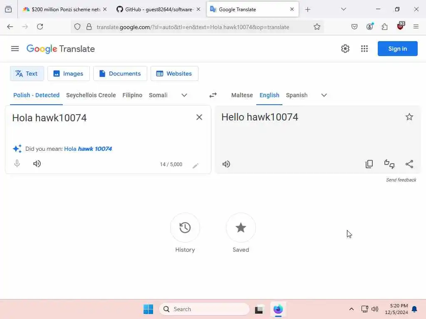
Task: Open Windows notifications bell
Action: point(415,309)
